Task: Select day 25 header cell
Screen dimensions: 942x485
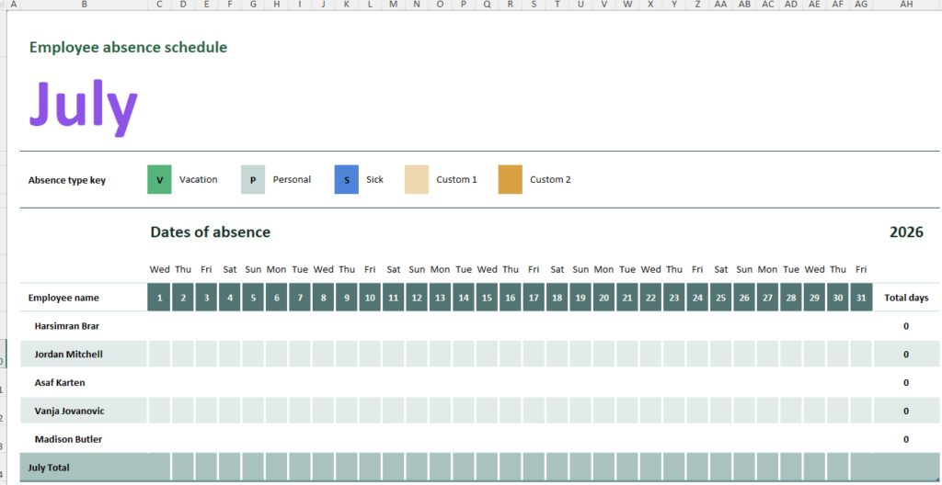Action: (x=721, y=298)
